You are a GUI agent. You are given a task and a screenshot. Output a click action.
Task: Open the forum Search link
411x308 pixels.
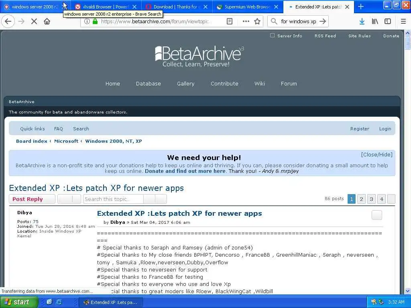81,129
